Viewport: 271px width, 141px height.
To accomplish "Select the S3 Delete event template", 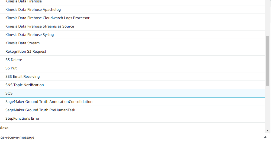I will pyautogui.click(x=133, y=60).
